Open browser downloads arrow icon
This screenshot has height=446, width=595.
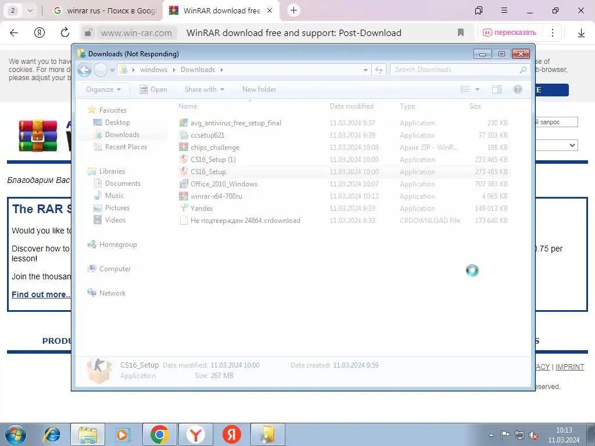point(581,33)
